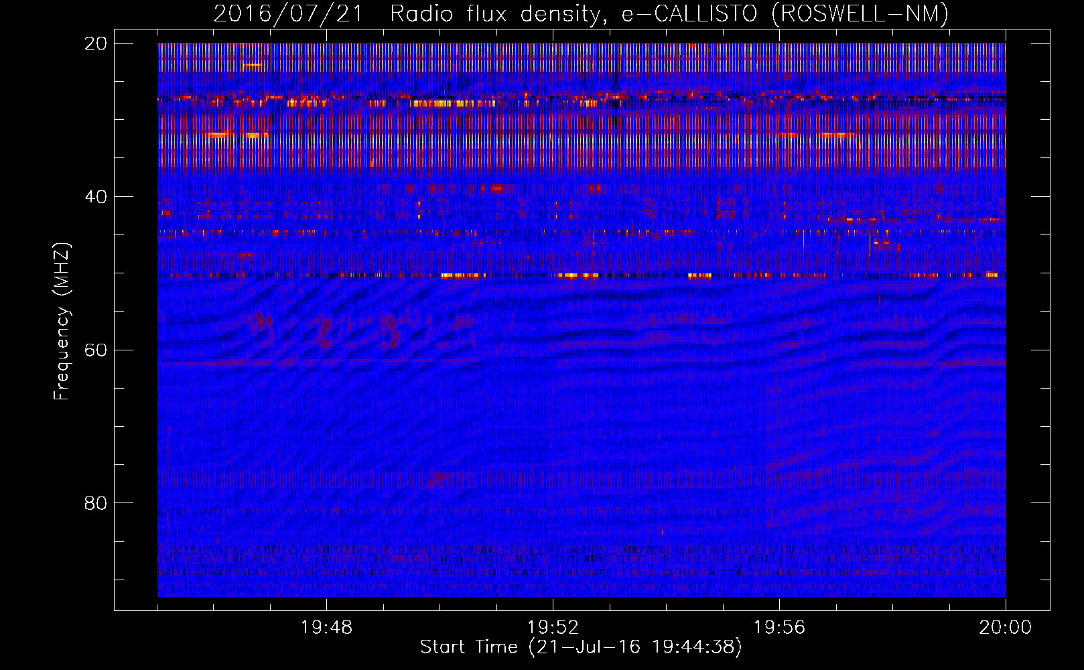
Task: Click the 20:00 time tick label
Action: (x=1006, y=628)
